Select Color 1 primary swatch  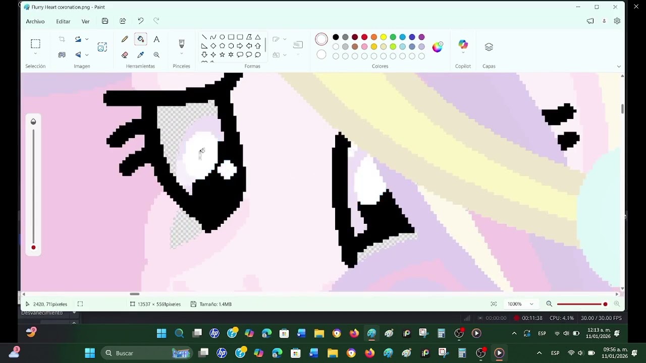click(x=321, y=39)
